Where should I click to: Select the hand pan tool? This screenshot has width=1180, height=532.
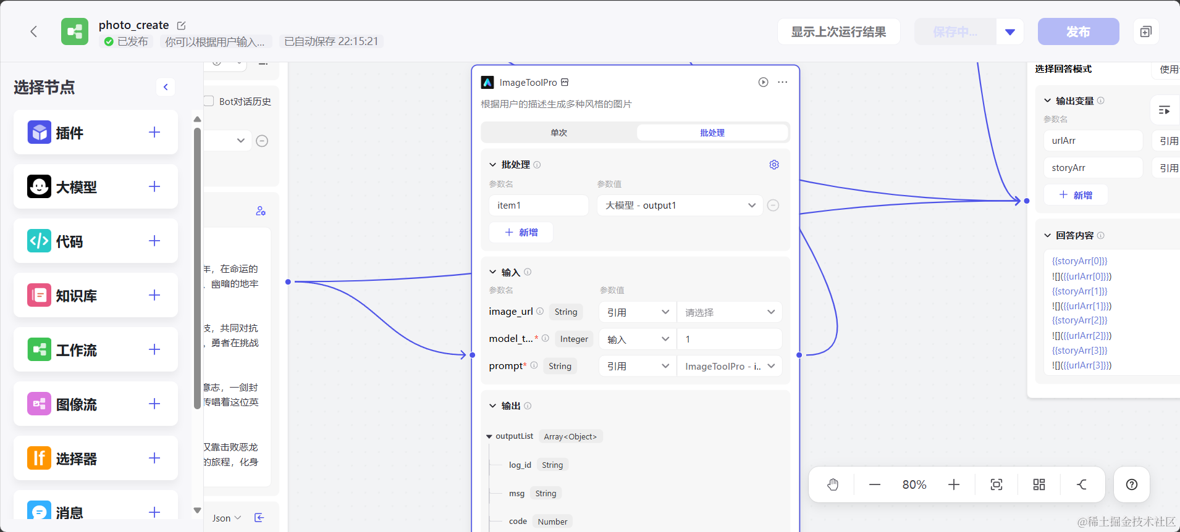pos(833,484)
